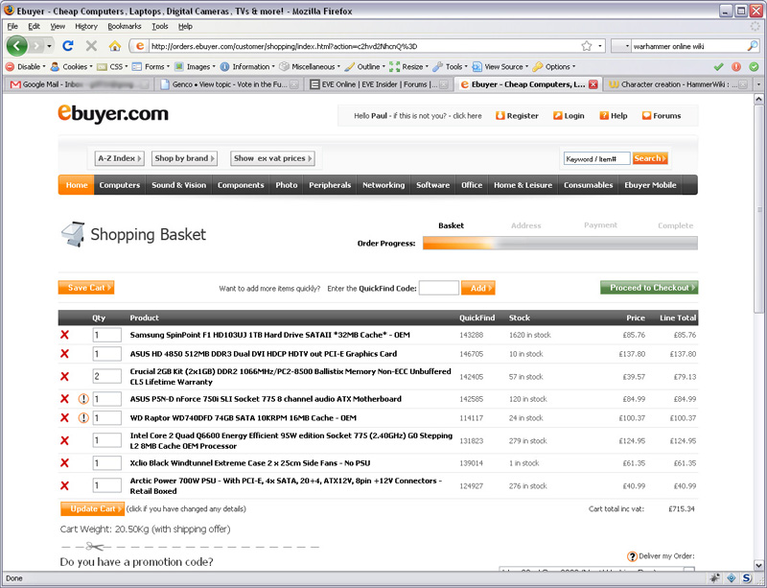
Task: Open the Networking navigation category
Action: point(383,185)
